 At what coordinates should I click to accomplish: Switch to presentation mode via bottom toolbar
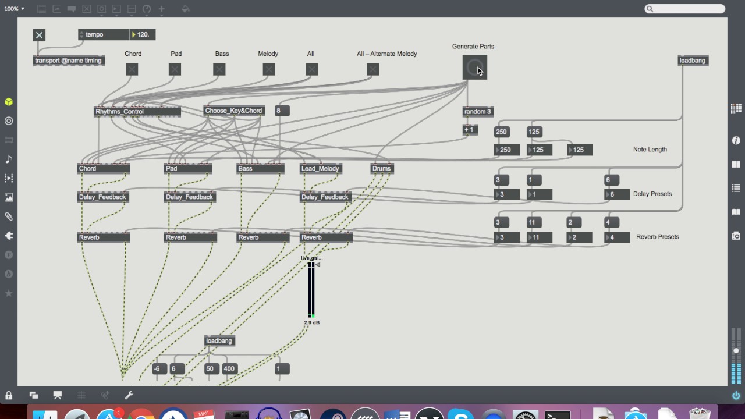[x=58, y=395]
